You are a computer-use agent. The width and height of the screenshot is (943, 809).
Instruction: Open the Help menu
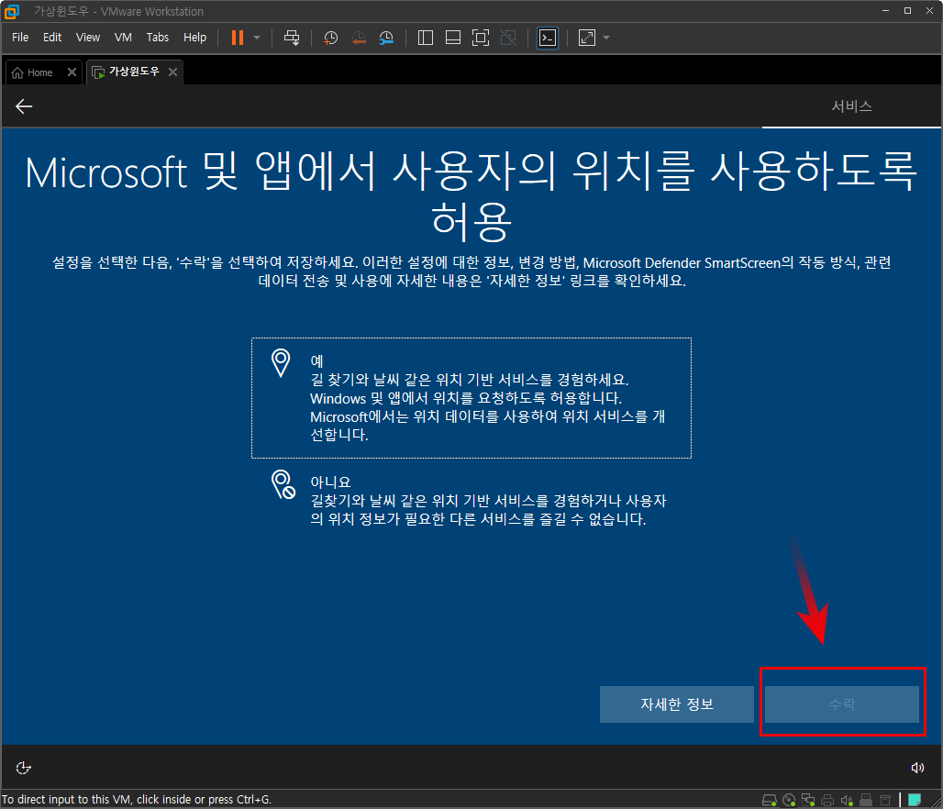pyautogui.click(x=194, y=38)
